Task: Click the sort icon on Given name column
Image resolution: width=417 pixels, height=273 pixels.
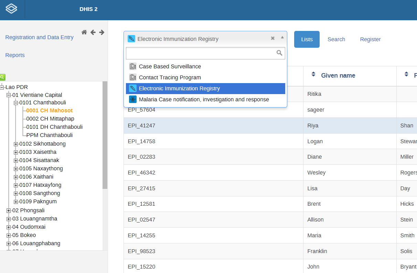Action: [x=313, y=75]
